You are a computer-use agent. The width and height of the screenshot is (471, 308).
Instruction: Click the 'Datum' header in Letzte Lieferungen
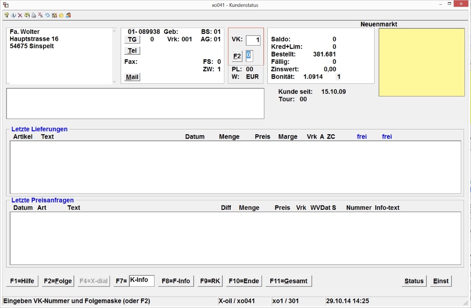(x=194, y=137)
